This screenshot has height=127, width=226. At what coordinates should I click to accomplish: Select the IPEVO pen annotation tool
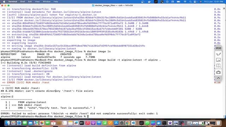coord(218,54)
